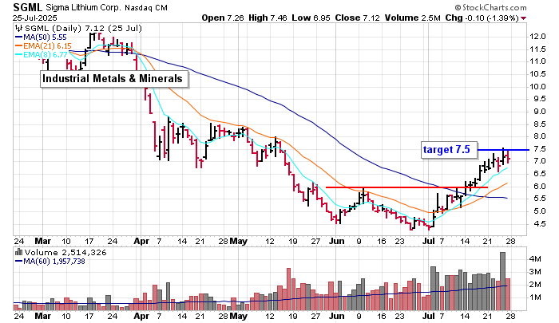Click the Jun label under the price chart
Viewport: 559px width, 323px height.
click(336, 241)
